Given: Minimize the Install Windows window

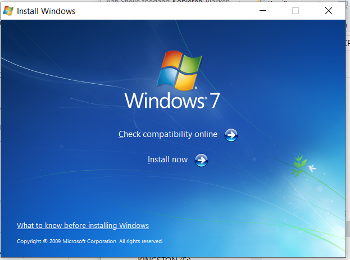Looking at the screenshot, I should 263,11.
